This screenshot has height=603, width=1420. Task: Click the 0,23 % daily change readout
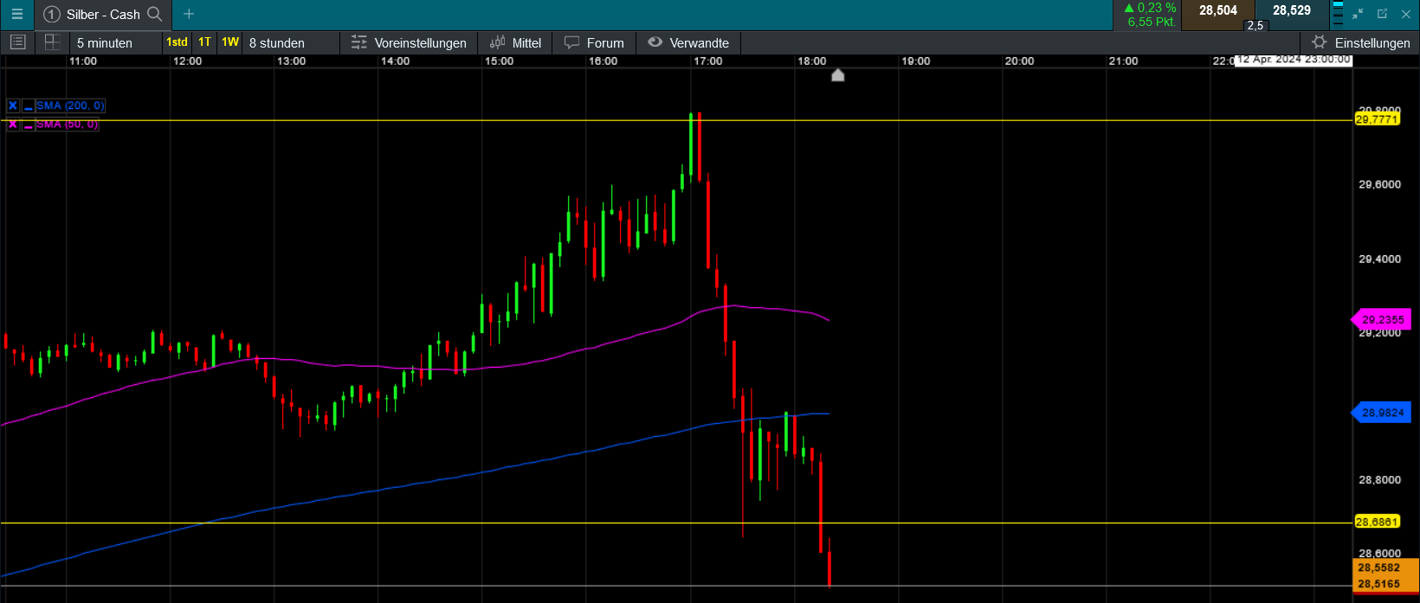1150,8
